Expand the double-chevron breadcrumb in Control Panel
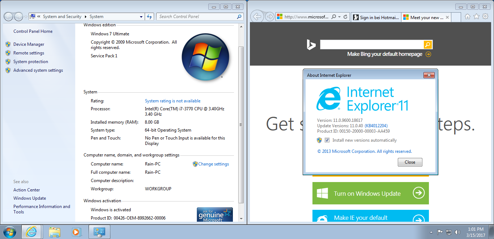494x239 pixels. pos(39,17)
